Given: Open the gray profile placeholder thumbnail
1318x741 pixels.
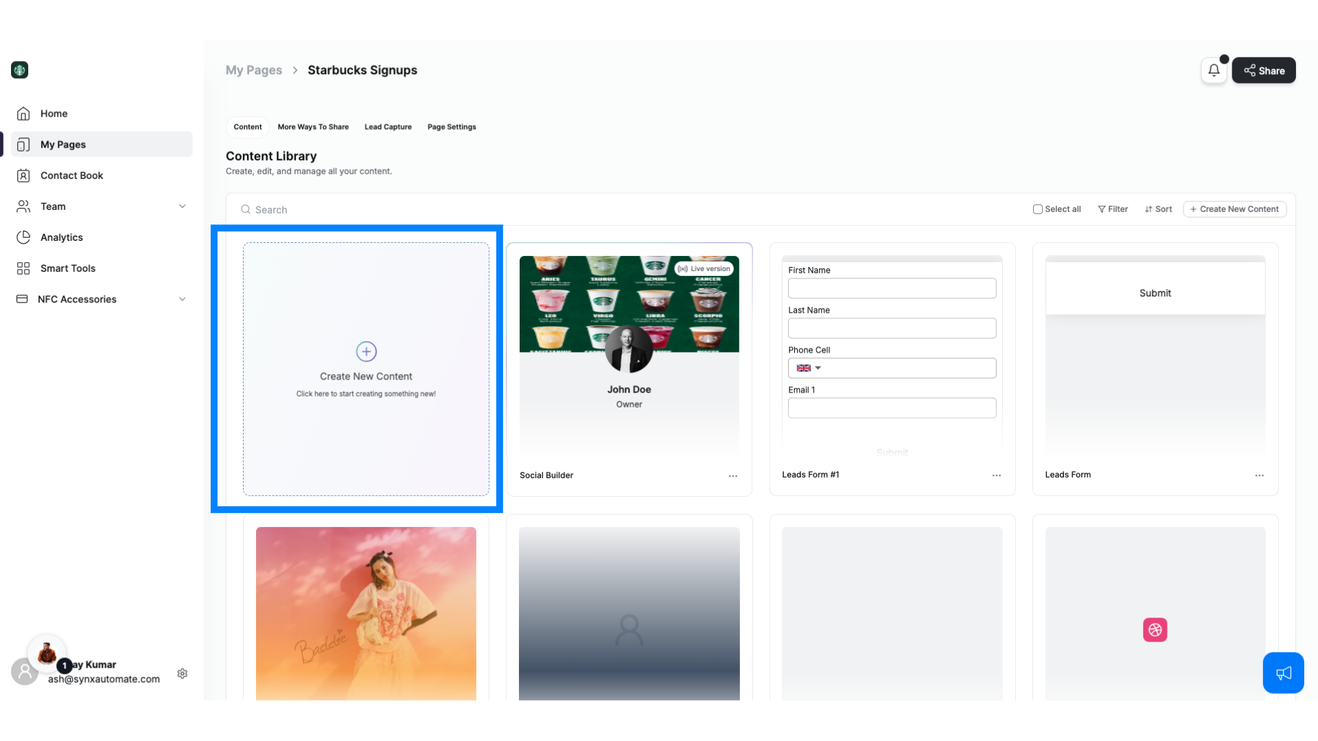Looking at the screenshot, I should pos(629,613).
